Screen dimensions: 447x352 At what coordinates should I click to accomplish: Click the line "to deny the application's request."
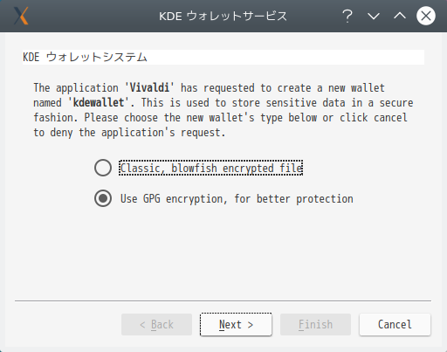tap(129, 133)
